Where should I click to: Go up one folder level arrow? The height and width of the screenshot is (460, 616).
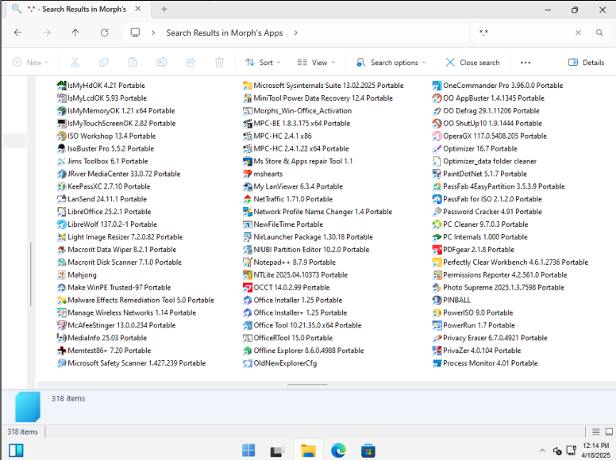pyautogui.click(x=75, y=33)
